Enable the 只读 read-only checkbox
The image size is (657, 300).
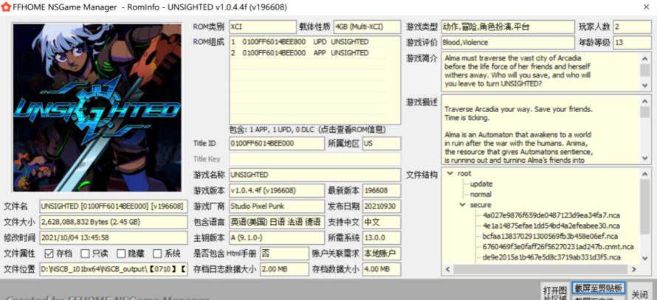[85, 254]
